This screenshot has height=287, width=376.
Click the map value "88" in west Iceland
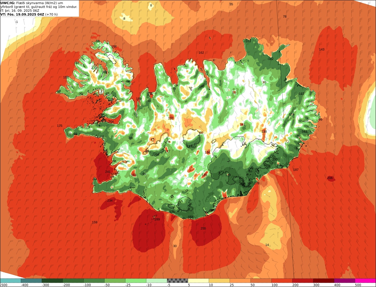tap(131, 138)
